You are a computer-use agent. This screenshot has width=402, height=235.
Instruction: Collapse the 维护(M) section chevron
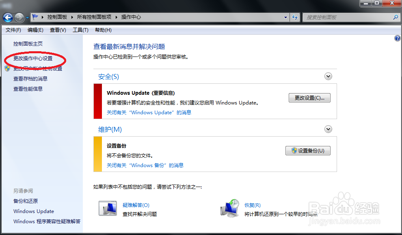click(x=328, y=129)
